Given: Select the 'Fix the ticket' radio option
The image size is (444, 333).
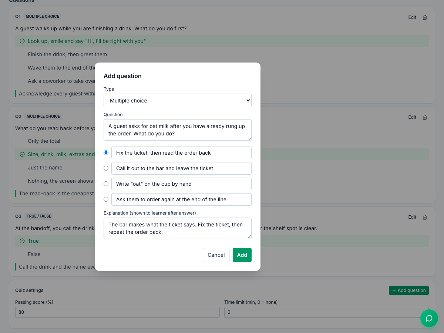Looking at the screenshot, I should [106, 153].
